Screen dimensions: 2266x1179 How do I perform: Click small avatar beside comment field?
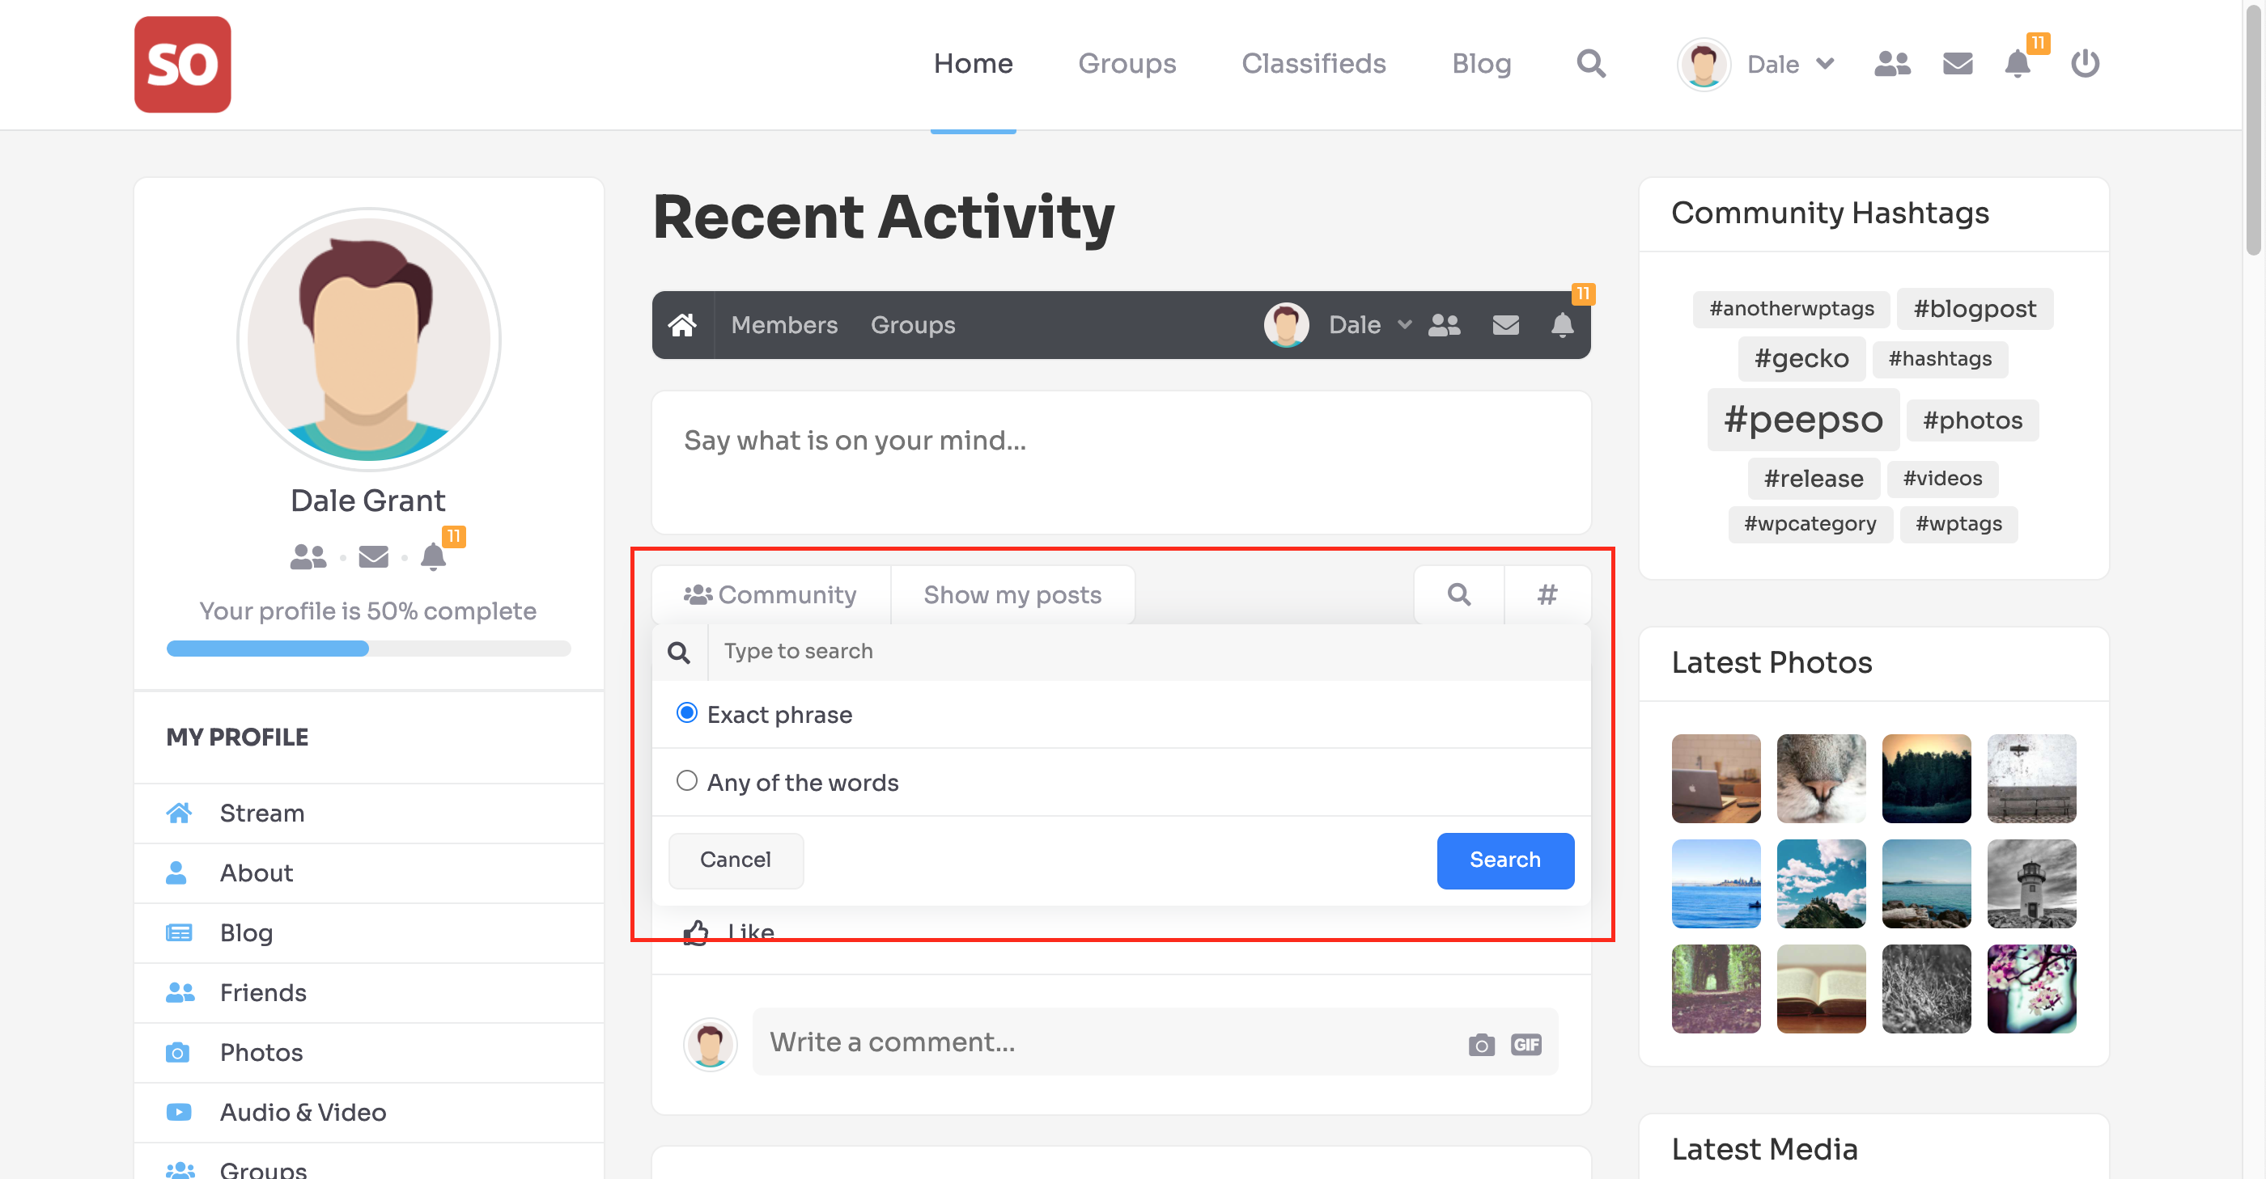coord(710,1044)
